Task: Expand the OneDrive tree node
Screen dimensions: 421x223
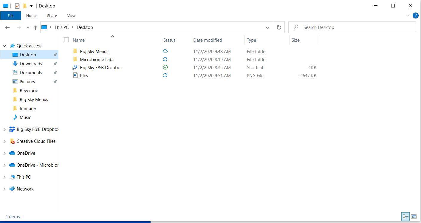Action: 4,153
